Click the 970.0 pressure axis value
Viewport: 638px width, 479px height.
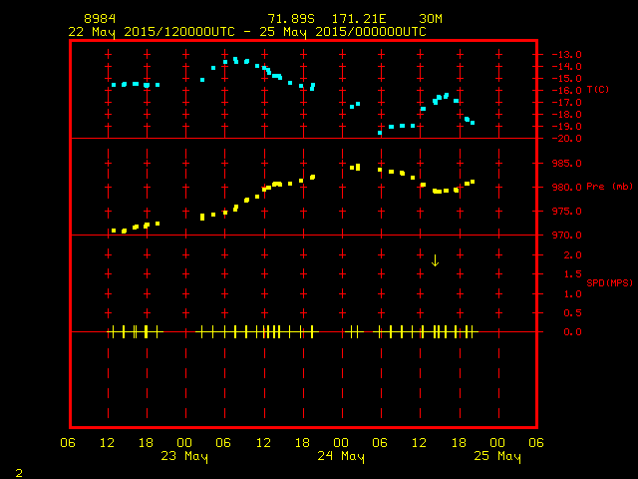567,236
